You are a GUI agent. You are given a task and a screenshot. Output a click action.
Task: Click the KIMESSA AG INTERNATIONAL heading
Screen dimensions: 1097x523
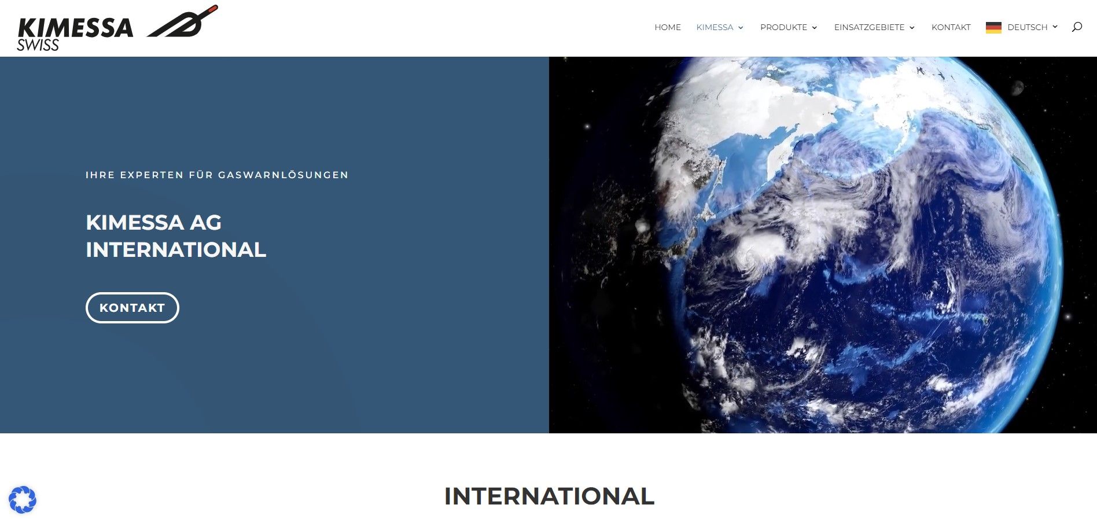coord(176,236)
